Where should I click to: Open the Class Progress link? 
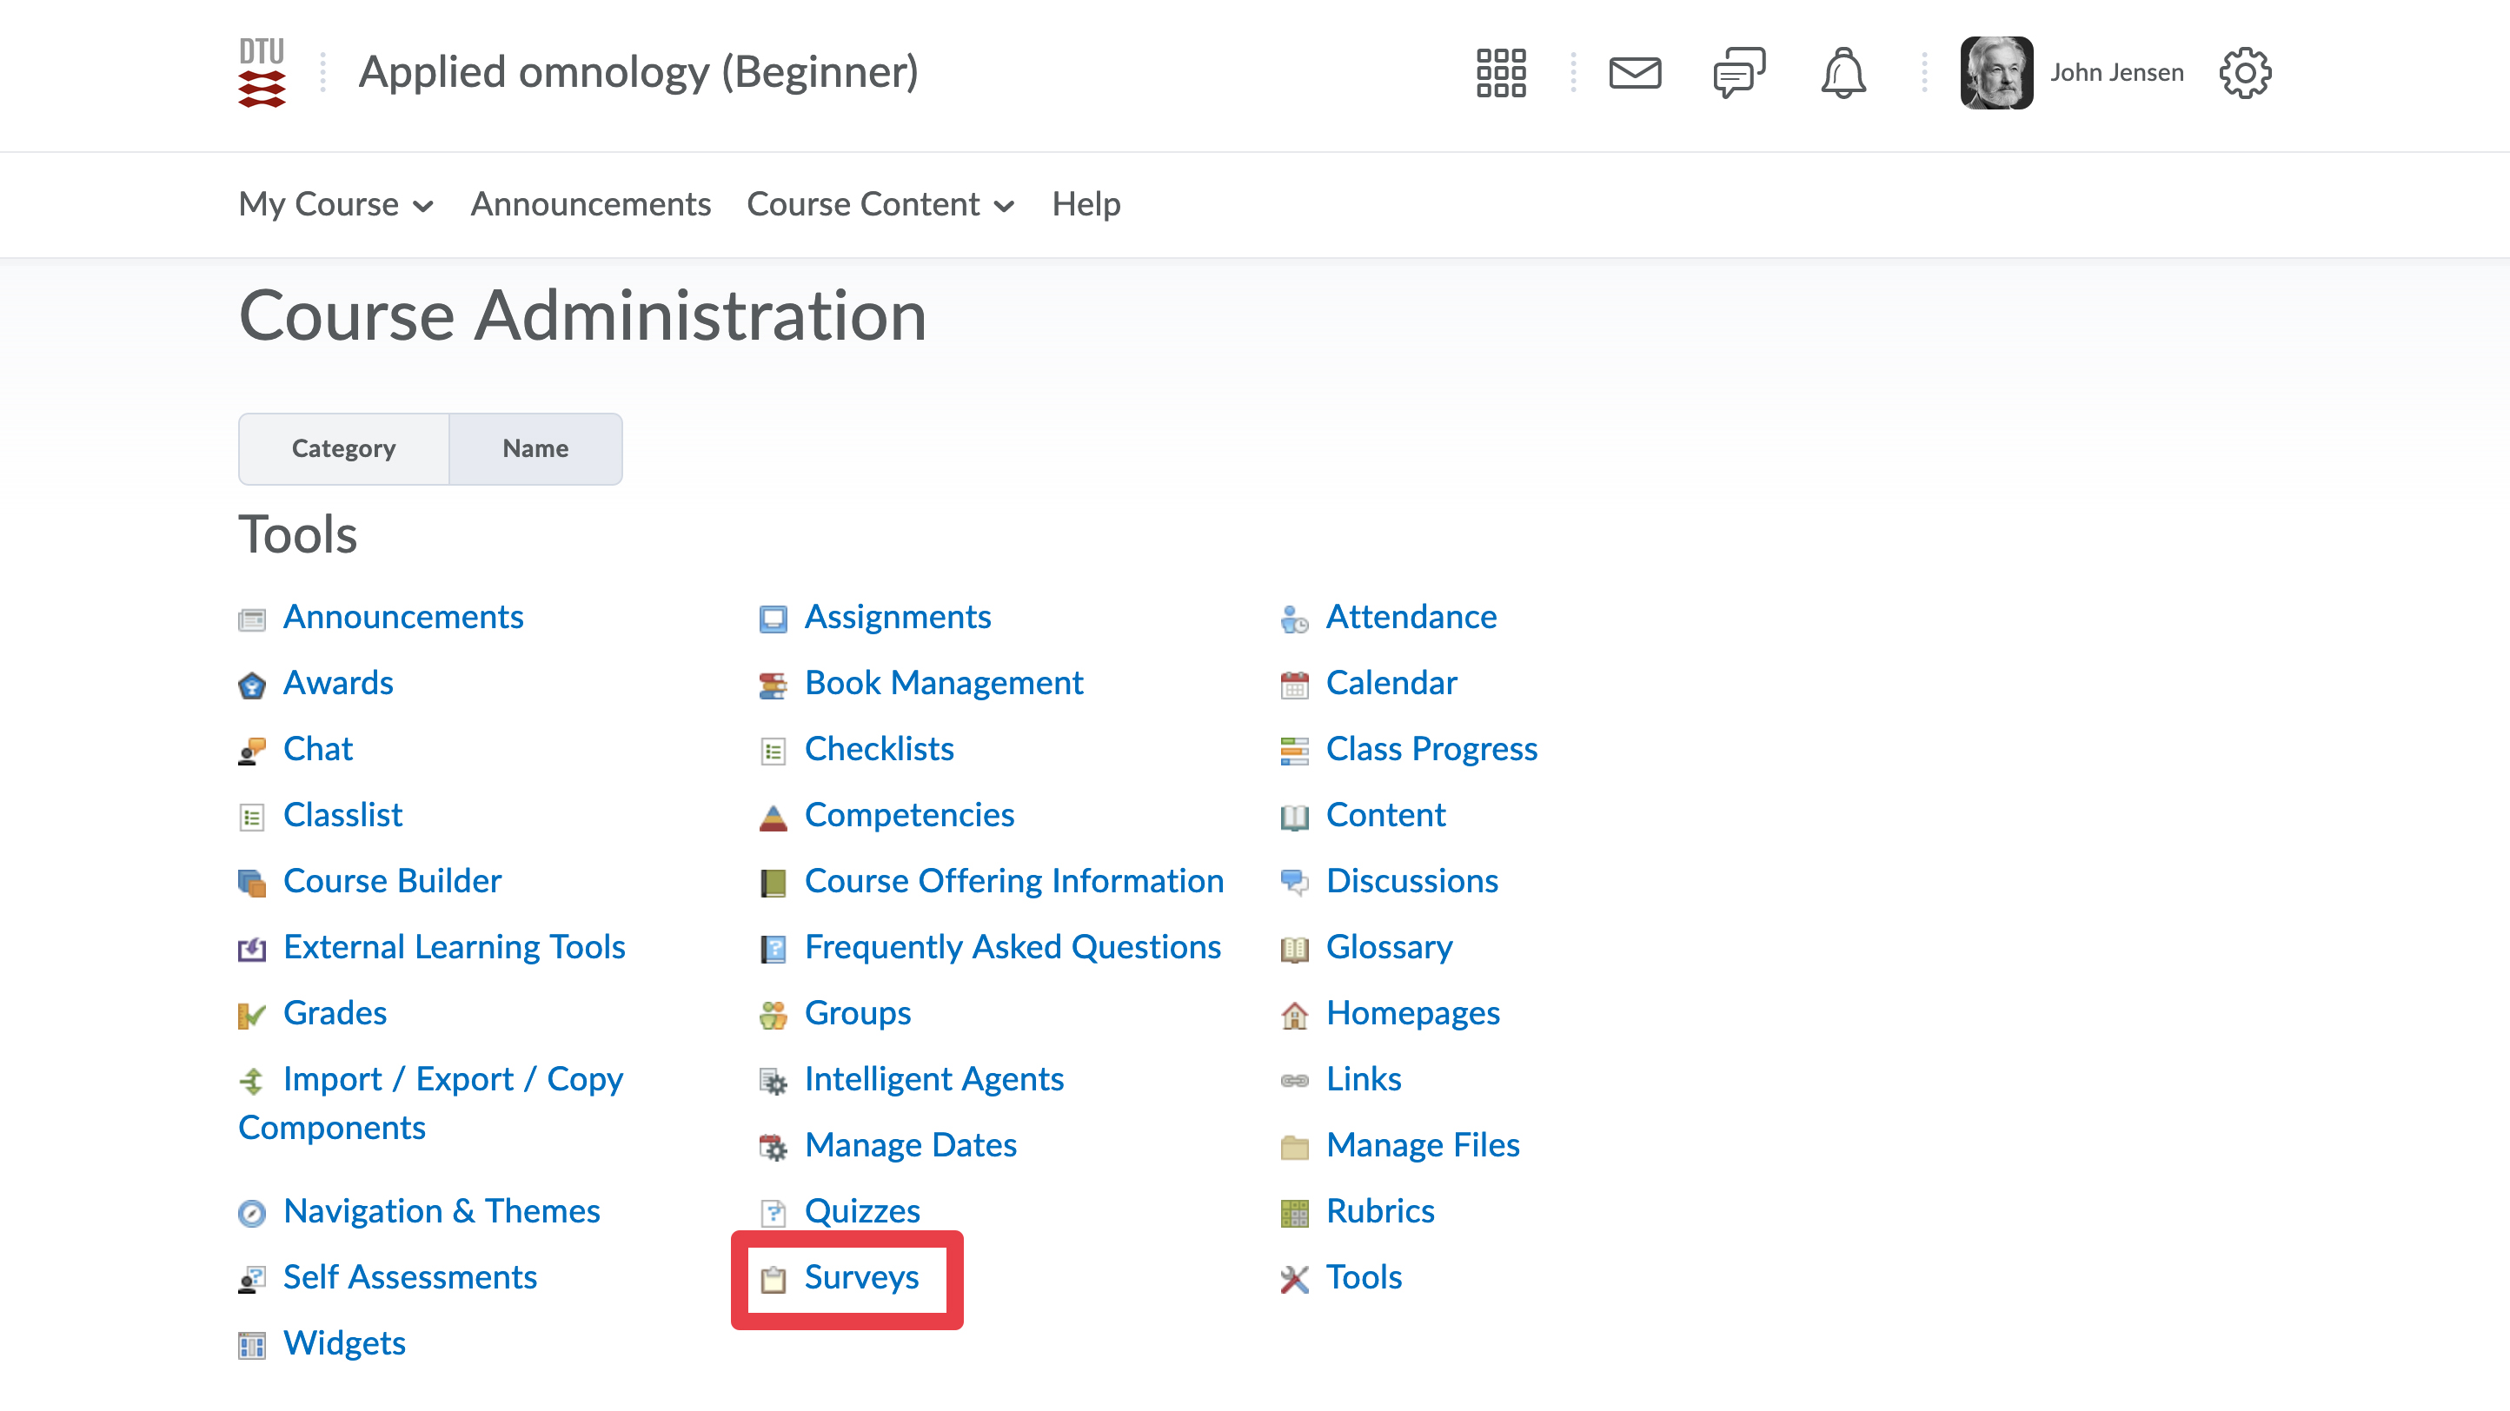[x=1431, y=749]
